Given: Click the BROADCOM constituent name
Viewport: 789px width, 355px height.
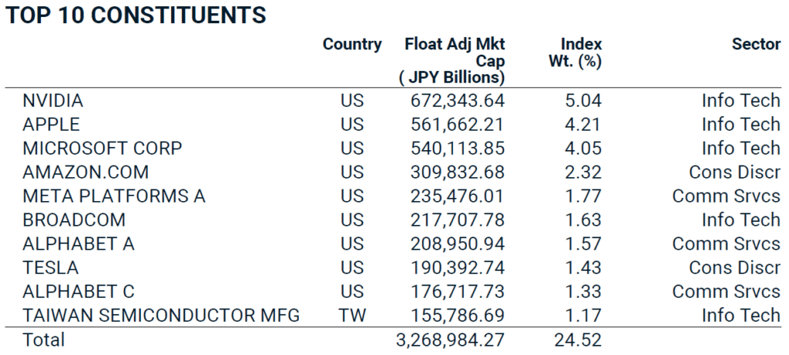Looking at the screenshot, I should point(74,220).
